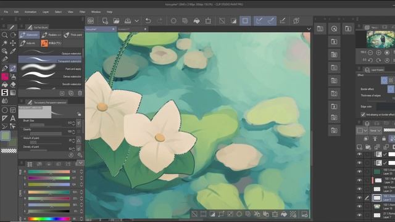
Task: Save the document with the Save icon
Action: (x=128, y=21)
